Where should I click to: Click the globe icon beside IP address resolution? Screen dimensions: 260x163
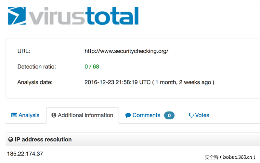pyautogui.click(x=11, y=140)
